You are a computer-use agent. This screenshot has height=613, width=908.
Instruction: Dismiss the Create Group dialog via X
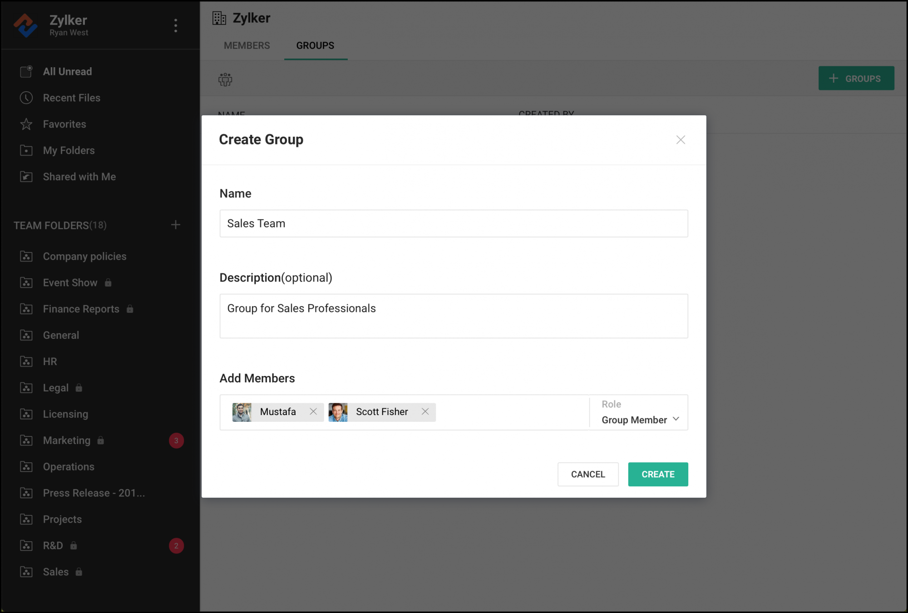click(680, 140)
